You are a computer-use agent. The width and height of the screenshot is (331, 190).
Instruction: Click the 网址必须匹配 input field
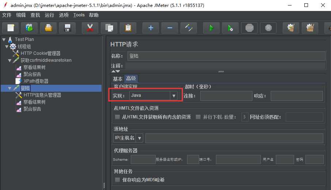[304, 117]
